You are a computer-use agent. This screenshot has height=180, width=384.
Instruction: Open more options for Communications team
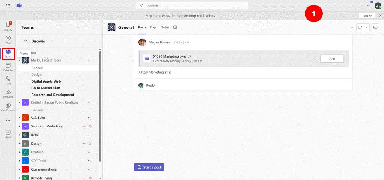click(90, 169)
